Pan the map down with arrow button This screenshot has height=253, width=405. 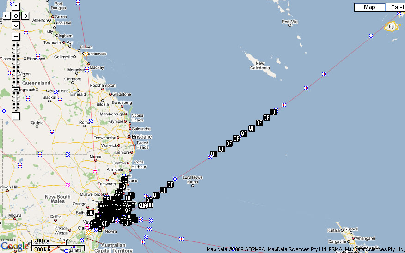click(x=16, y=25)
